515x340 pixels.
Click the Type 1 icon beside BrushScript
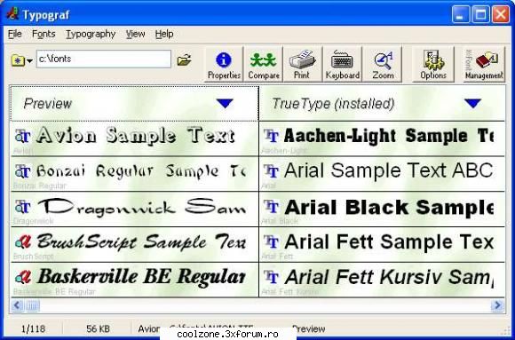(23, 242)
